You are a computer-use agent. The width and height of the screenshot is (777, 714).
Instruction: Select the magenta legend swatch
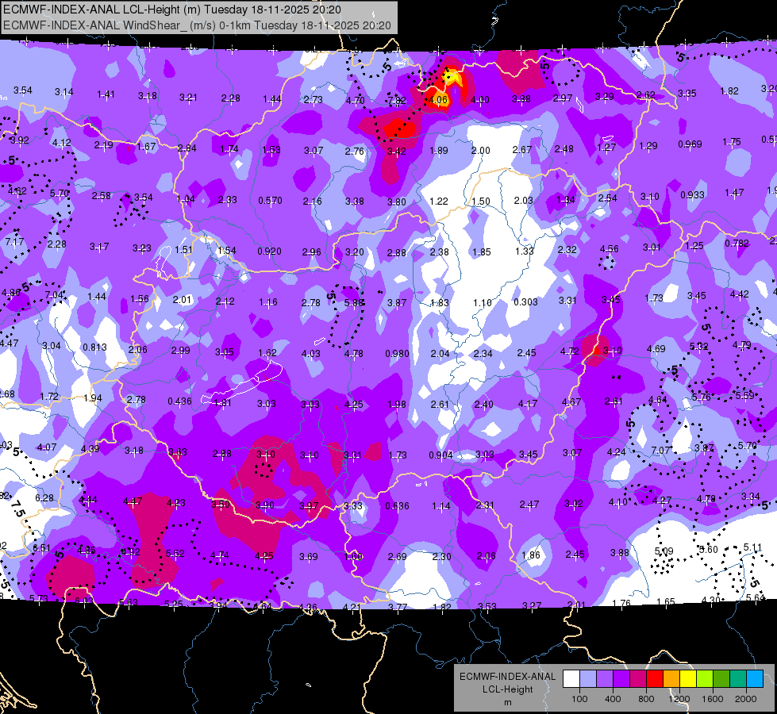coord(638,679)
